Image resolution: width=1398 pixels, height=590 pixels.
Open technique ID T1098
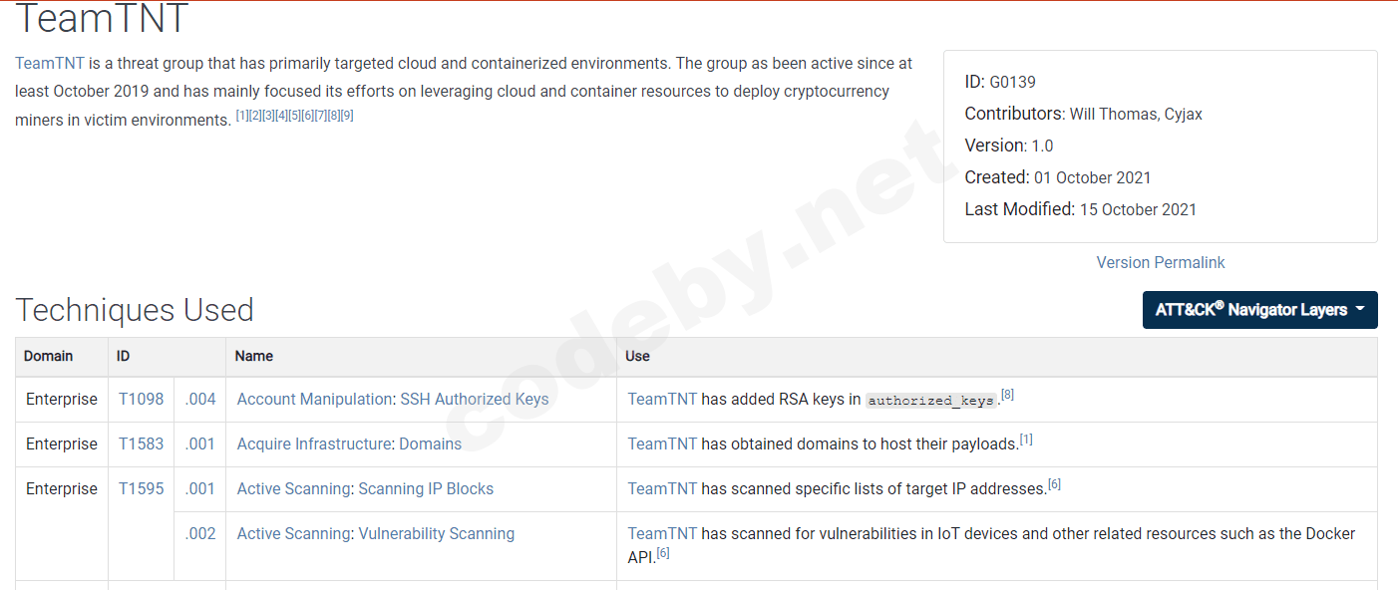[141, 399]
